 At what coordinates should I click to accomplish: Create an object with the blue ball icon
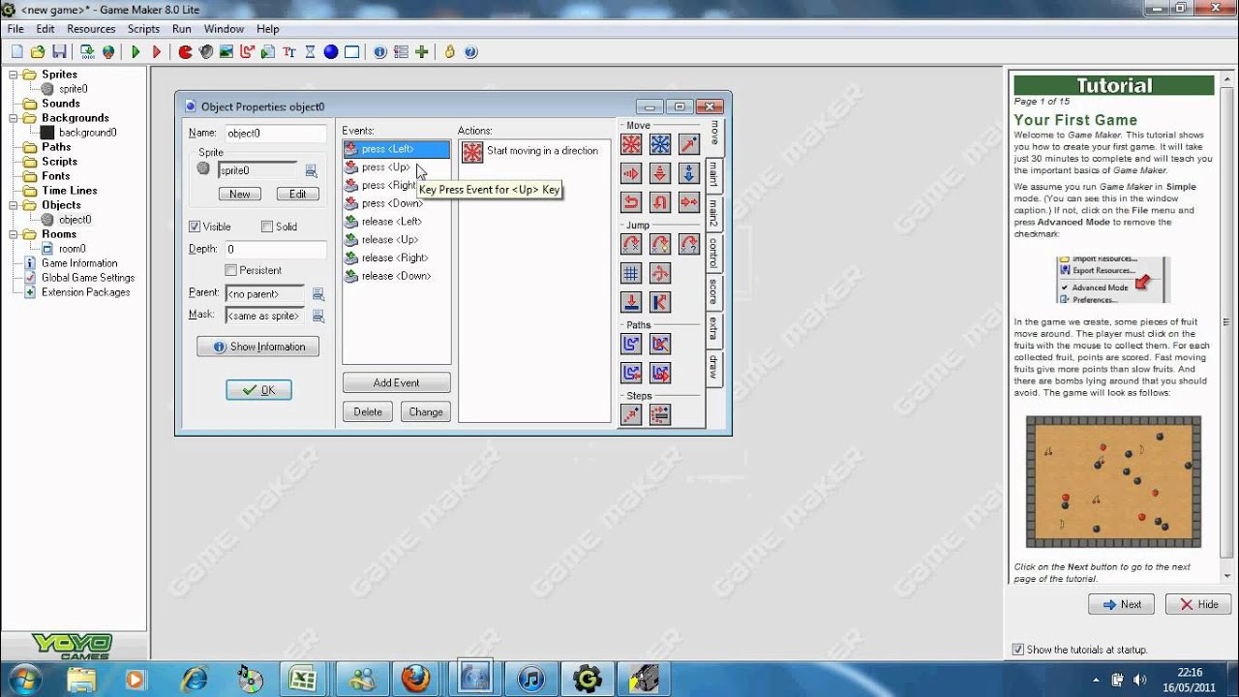click(x=331, y=52)
